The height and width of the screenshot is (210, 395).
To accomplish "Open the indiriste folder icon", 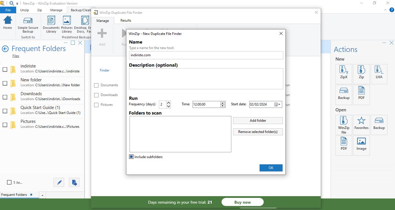I will (x=13, y=70).
